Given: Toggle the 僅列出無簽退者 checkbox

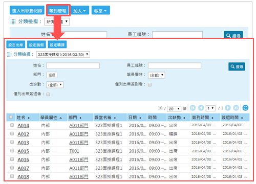Looking at the screenshot, I should point(48,94).
